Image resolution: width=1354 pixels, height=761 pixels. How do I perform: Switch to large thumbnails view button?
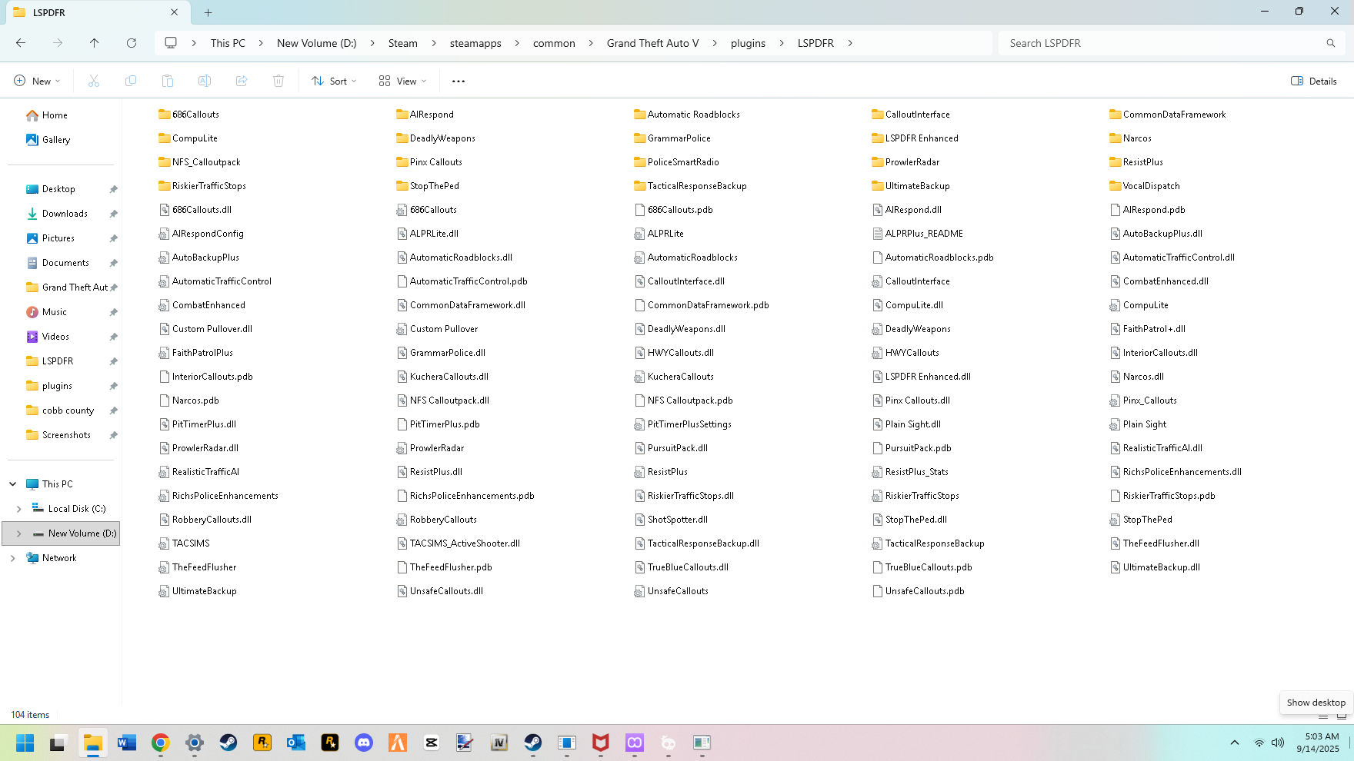pos(1341,716)
